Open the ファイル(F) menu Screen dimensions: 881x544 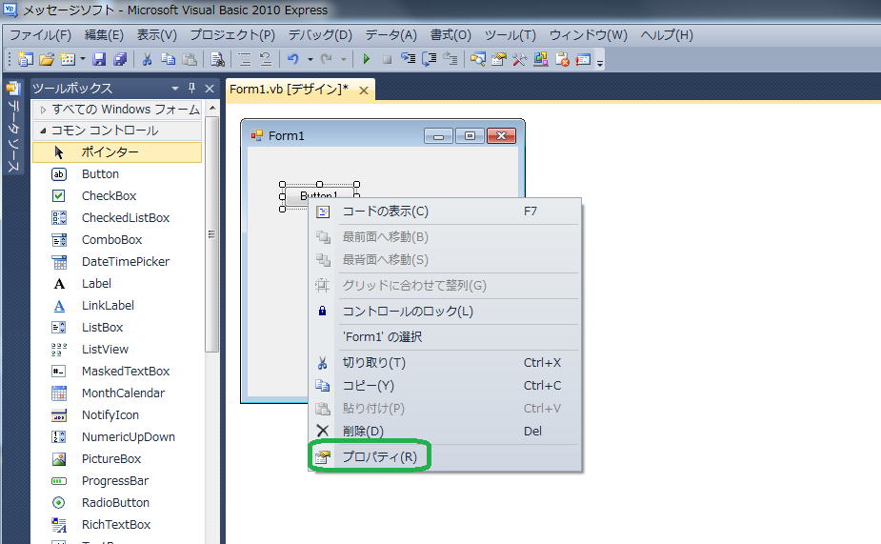pyautogui.click(x=40, y=35)
